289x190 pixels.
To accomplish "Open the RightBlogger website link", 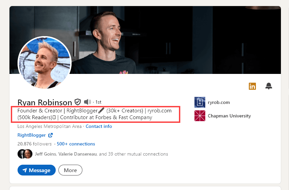I will [x=31, y=135].
